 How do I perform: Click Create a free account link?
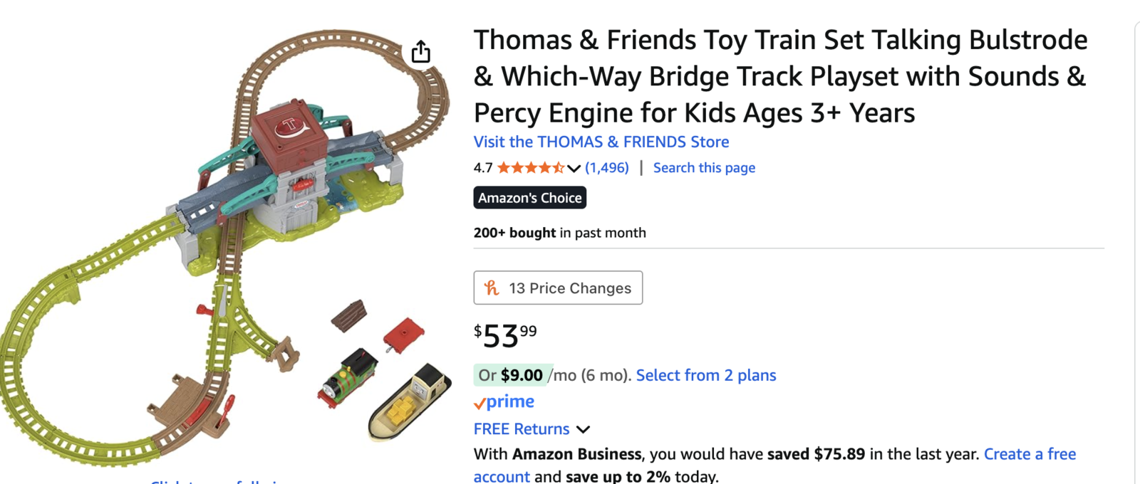(1030, 454)
